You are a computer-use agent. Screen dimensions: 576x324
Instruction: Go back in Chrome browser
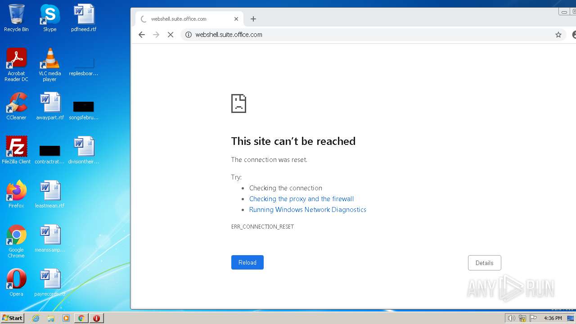[142, 35]
